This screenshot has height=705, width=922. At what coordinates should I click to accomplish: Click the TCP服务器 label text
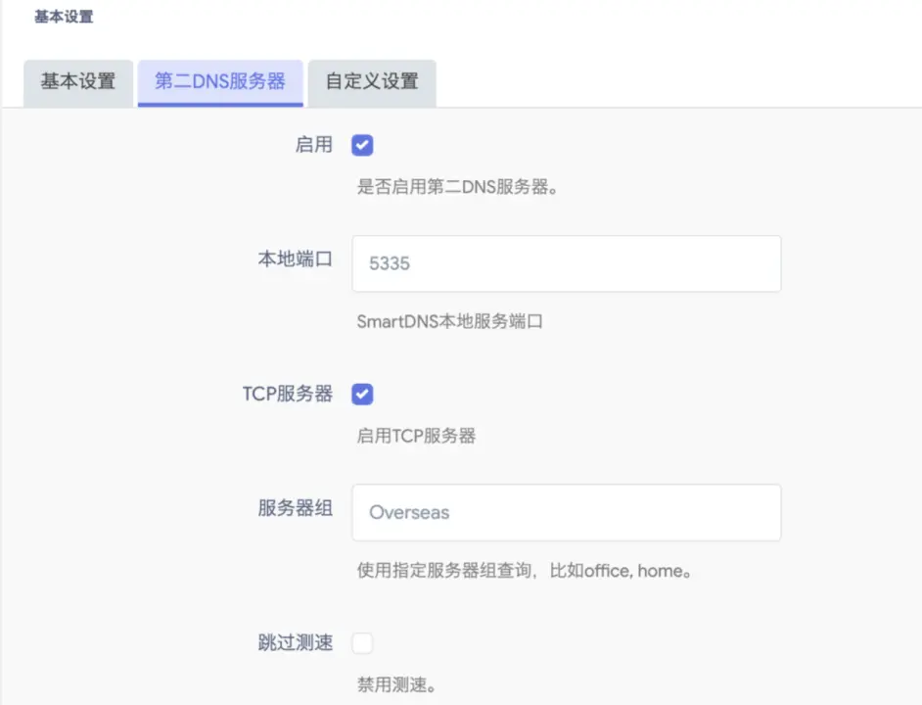[288, 395]
